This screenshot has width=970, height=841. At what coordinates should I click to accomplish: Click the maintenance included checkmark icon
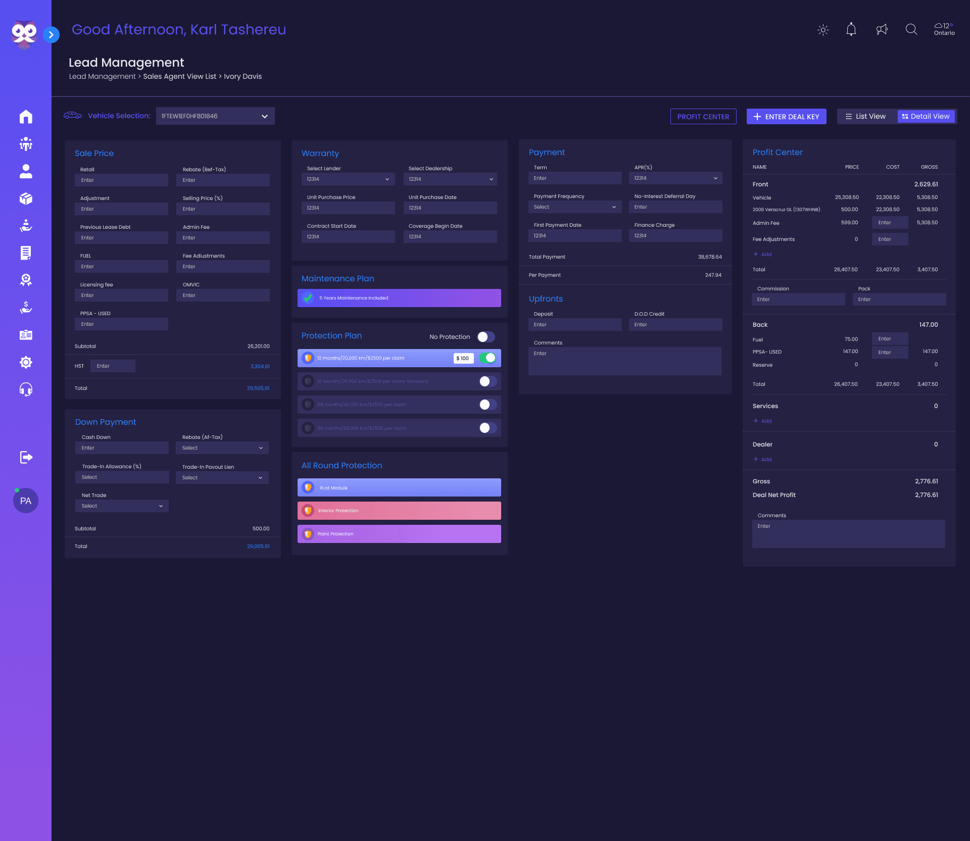click(308, 298)
